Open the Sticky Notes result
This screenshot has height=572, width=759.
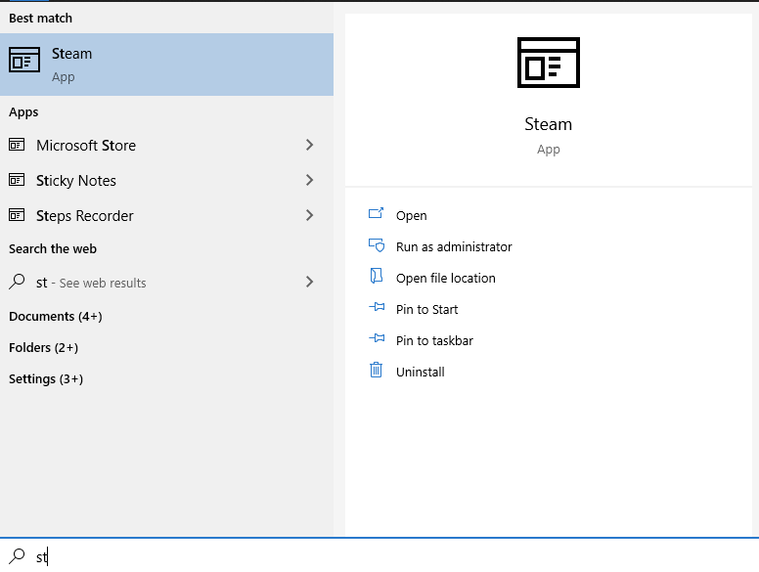(166, 181)
